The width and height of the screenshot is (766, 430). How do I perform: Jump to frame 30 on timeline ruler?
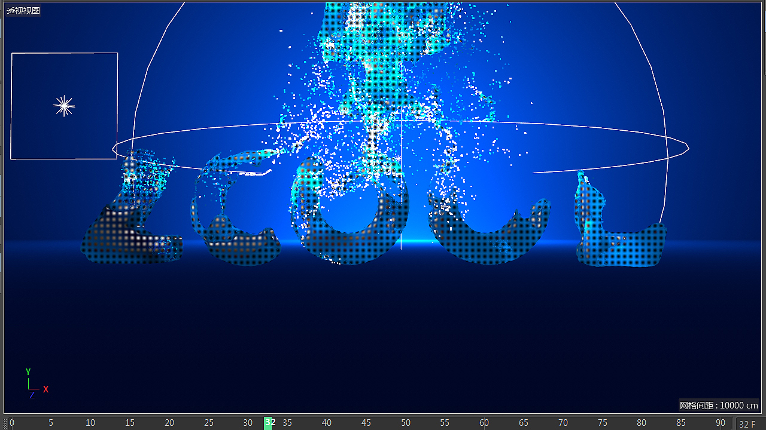(x=248, y=423)
